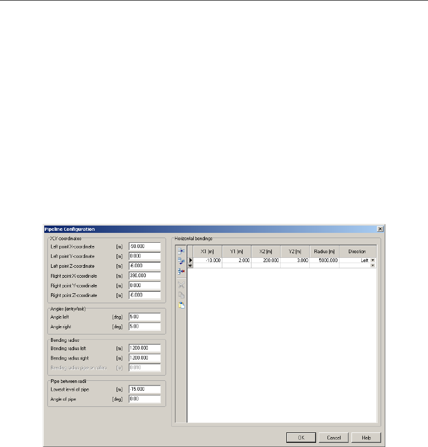The width and height of the screenshot is (428, 447).
Task: Select the Y2 cell with 3.000
Action: 295,260
